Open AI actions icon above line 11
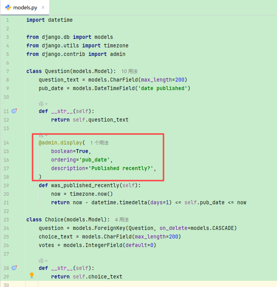Viewport: 277px width, 287px height. pos(41,104)
